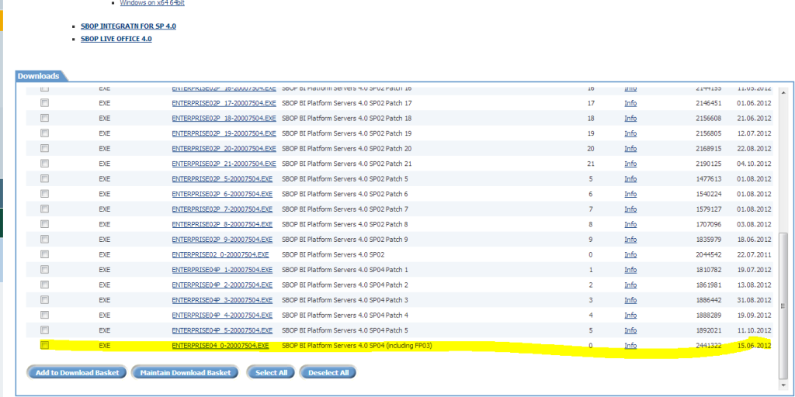Download ENTERPRISE02P_20-20007504.EXE file link
The width and height of the screenshot is (795, 397).
tap(224, 149)
